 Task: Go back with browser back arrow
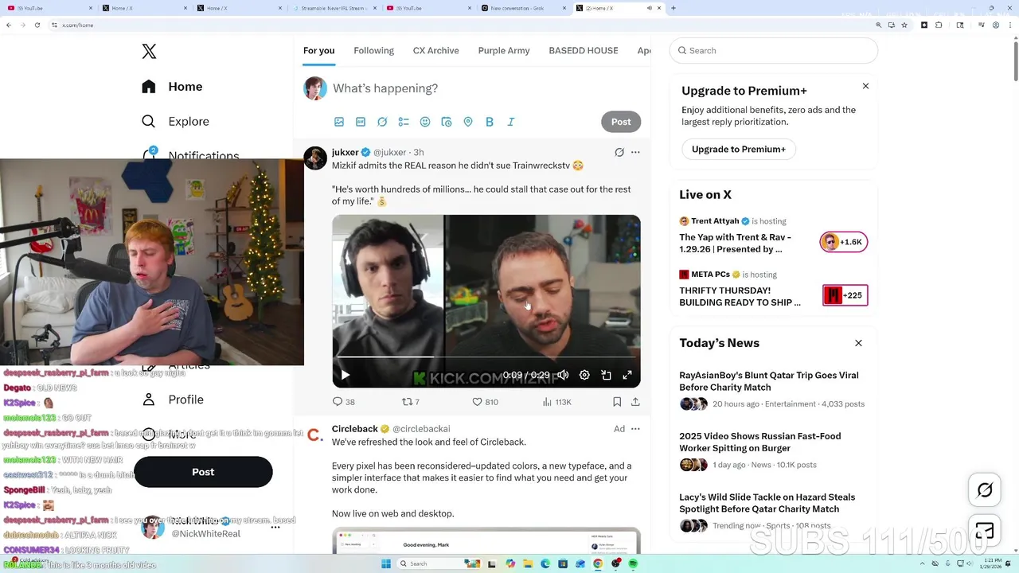tap(9, 25)
